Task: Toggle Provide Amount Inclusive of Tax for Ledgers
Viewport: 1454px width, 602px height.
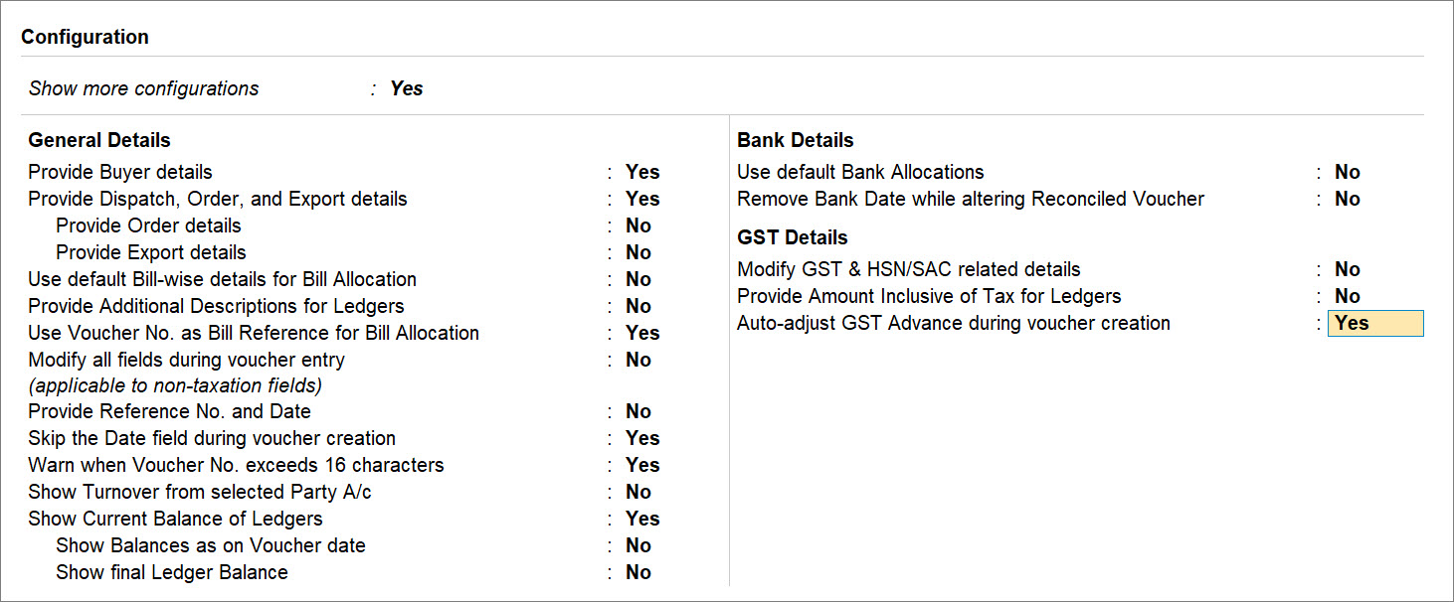Action: tap(1348, 296)
